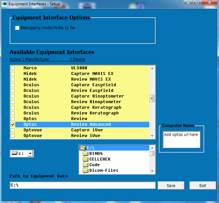Close the Equipment Interfaces Setup window
This screenshot has height=203, width=219.
(209, 3)
